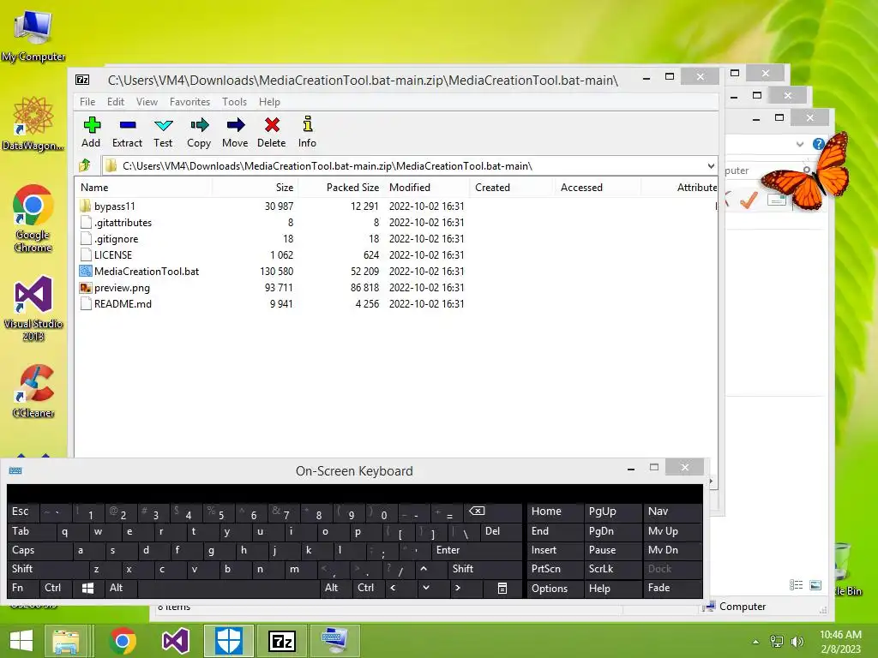
Task: Expand the address path dropdown
Action: 711,165
